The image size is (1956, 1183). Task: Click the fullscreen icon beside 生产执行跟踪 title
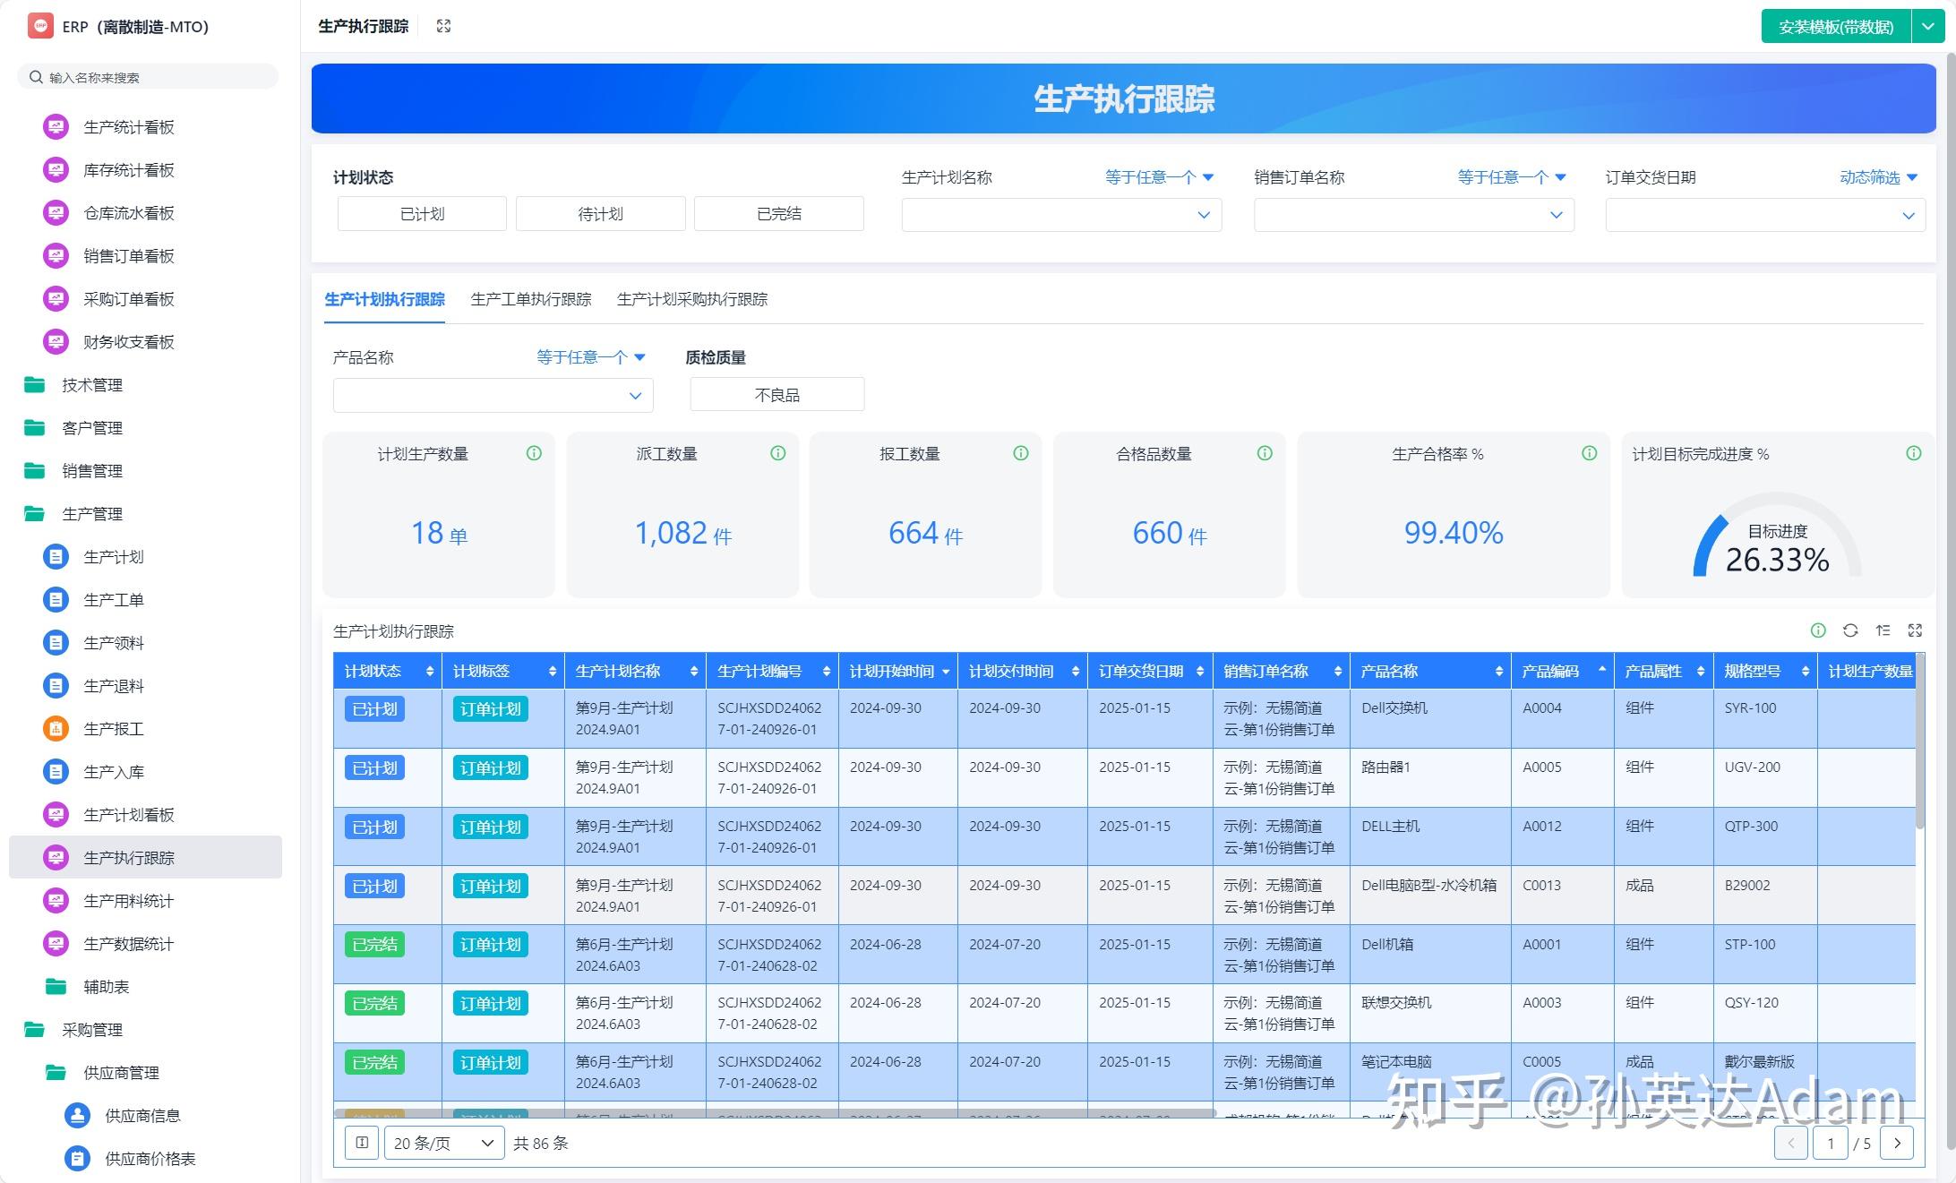[x=443, y=25]
